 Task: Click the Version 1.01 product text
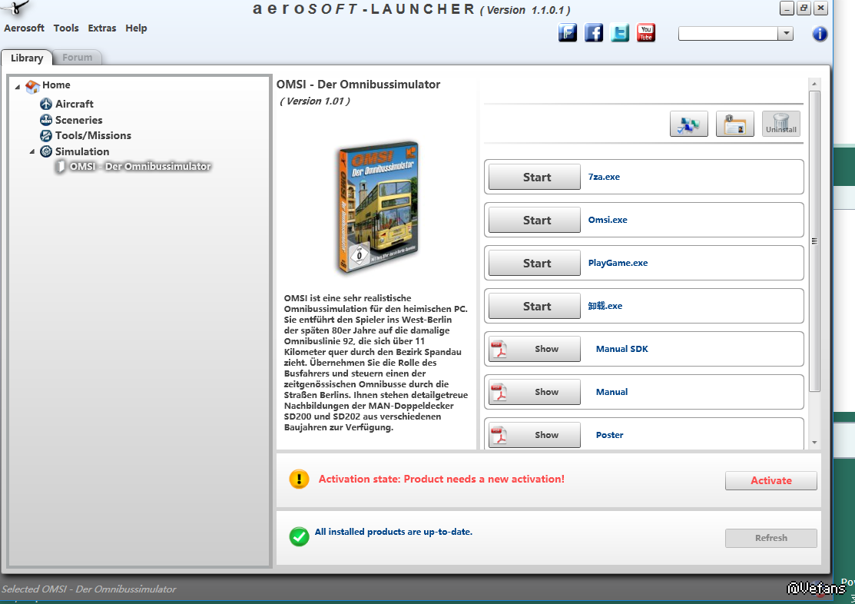[x=315, y=101]
